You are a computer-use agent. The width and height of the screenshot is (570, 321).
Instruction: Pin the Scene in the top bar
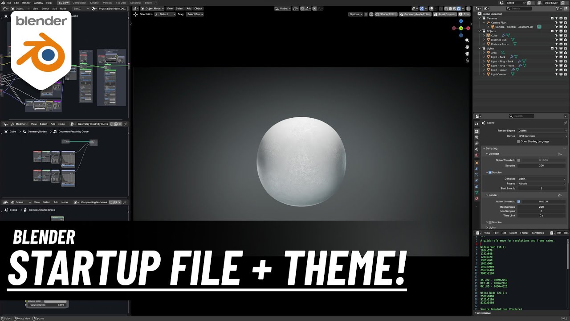524,3
